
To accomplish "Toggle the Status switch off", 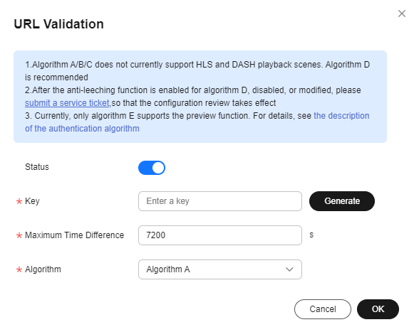I will point(152,168).
